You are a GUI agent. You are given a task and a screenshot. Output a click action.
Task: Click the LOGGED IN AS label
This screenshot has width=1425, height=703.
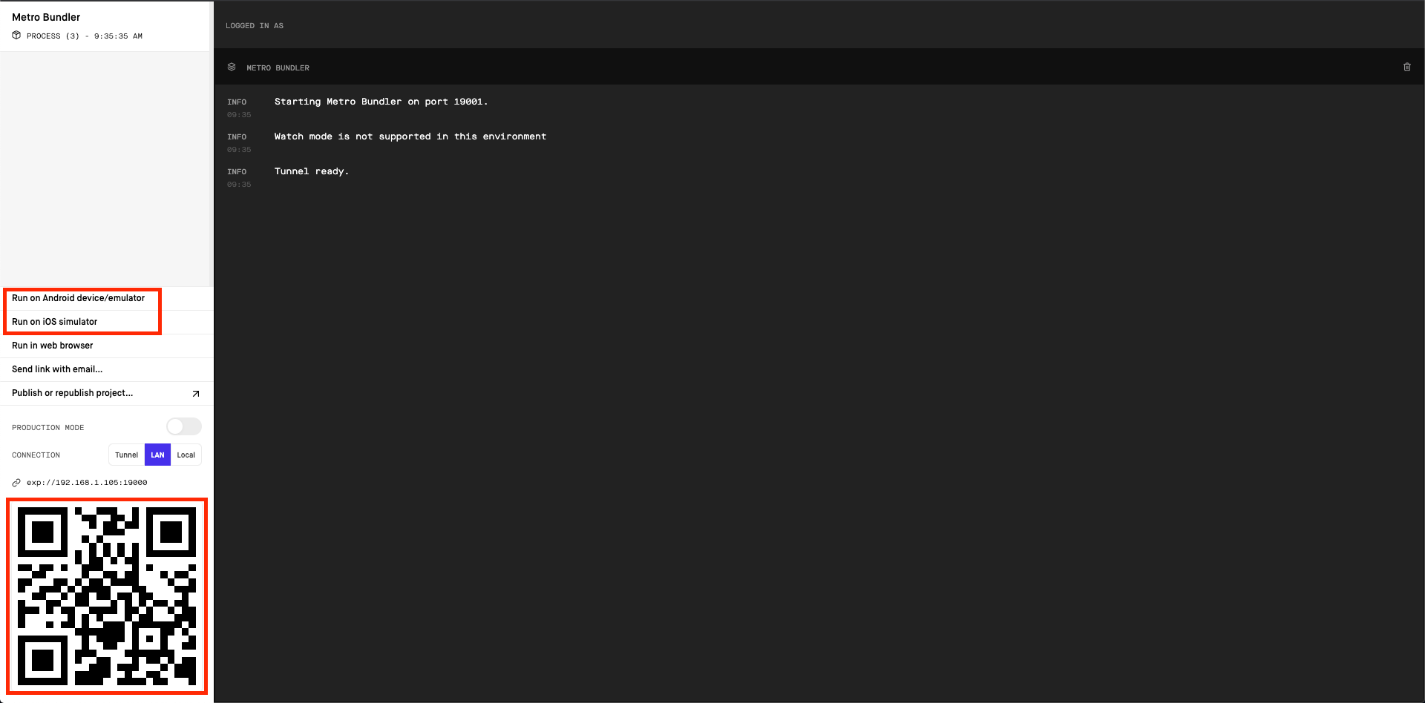(x=255, y=26)
